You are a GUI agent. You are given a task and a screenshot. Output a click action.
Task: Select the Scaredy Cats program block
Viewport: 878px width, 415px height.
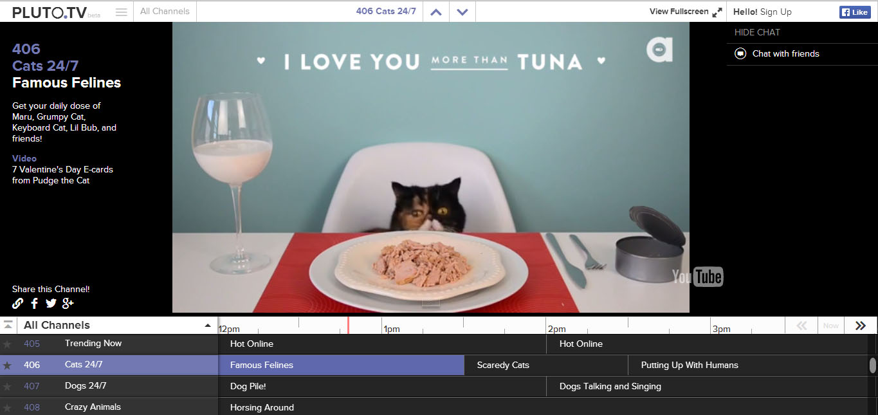[x=503, y=365]
